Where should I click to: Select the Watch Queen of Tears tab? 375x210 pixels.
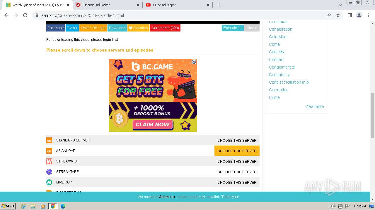tap(37, 5)
